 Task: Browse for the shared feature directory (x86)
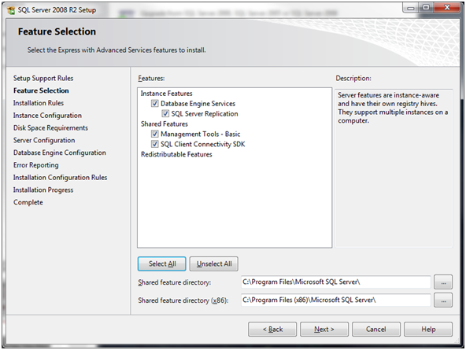click(443, 300)
